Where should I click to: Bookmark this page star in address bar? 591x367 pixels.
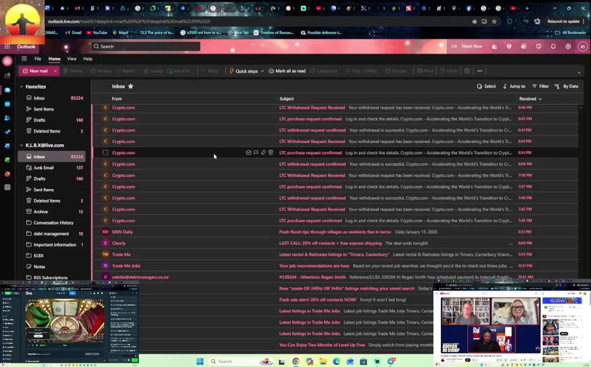point(494,21)
